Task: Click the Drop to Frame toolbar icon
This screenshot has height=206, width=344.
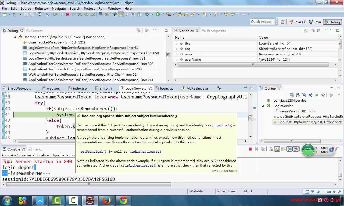Action: (x=100, y=14)
